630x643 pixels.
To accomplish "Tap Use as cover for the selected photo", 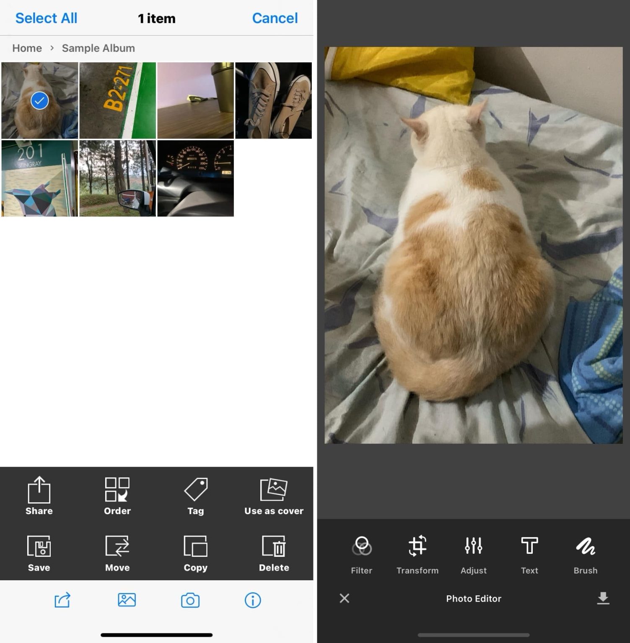I will pos(274,496).
